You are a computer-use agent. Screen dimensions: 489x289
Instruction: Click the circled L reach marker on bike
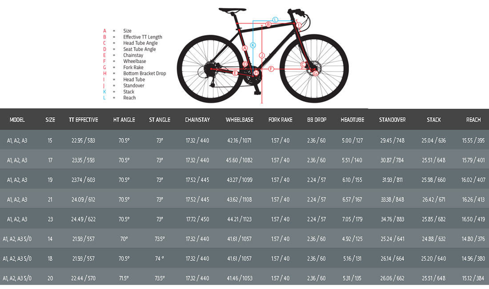click(275, 20)
